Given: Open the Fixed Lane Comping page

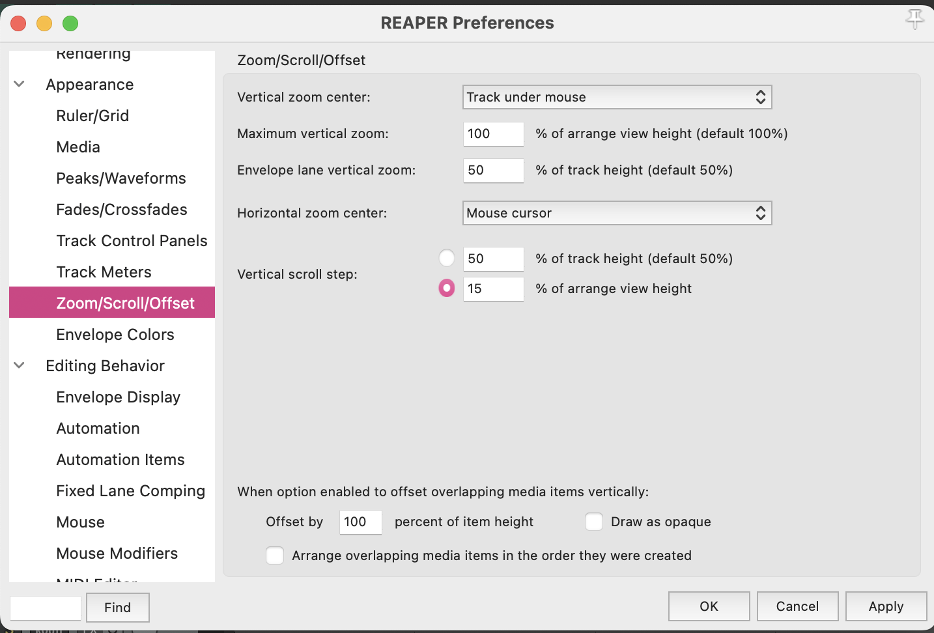Looking at the screenshot, I should point(130,491).
